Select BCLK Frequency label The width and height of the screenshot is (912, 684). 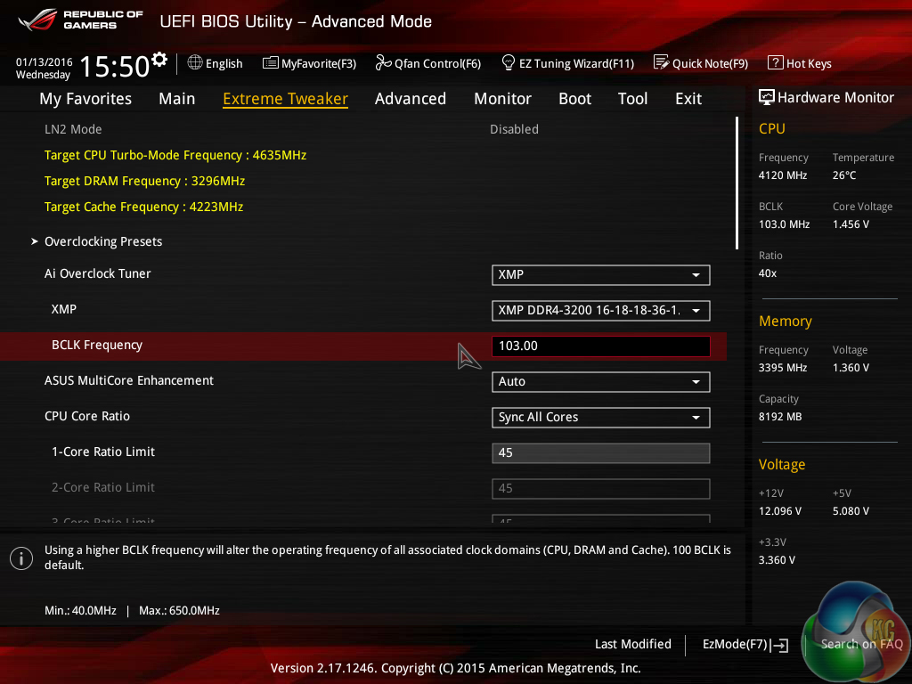[97, 345]
